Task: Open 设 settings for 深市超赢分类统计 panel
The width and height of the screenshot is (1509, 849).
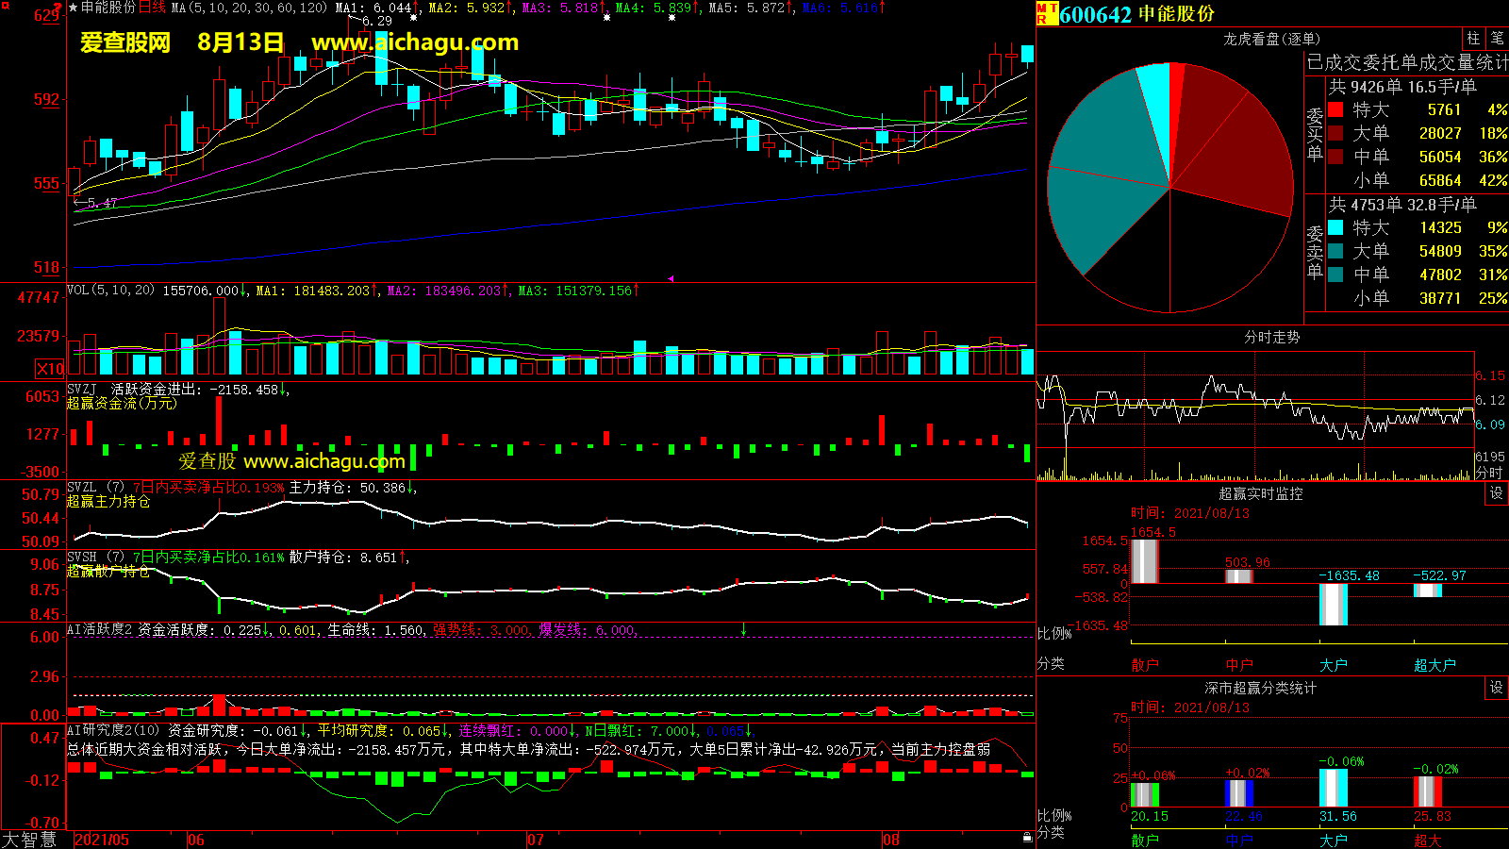Action: 1497,688
